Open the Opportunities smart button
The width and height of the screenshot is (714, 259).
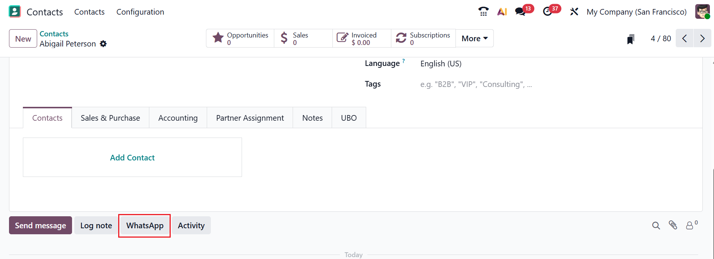(240, 39)
